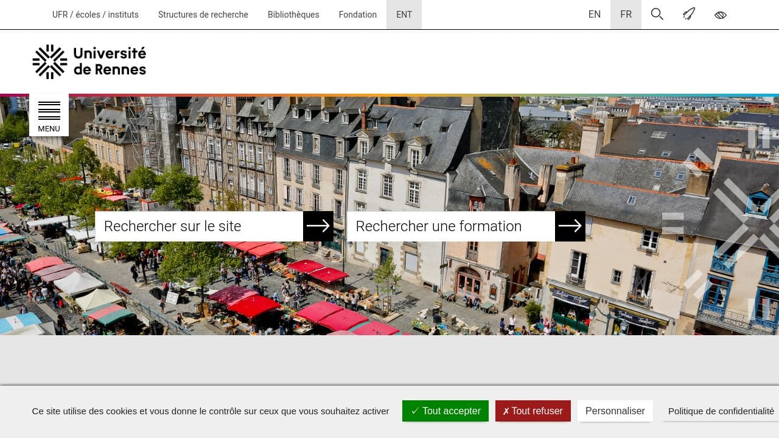Submit site search with arrow icon
The width and height of the screenshot is (779, 438).
[318, 226]
